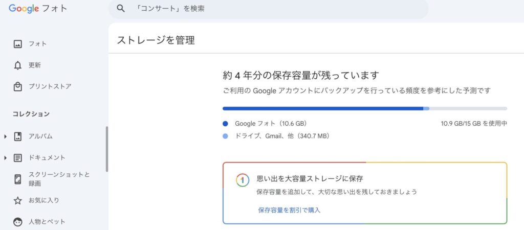The height and width of the screenshot is (230, 524).
Task: Expand the ドキュメント collection arrow
Action: click(x=5, y=157)
